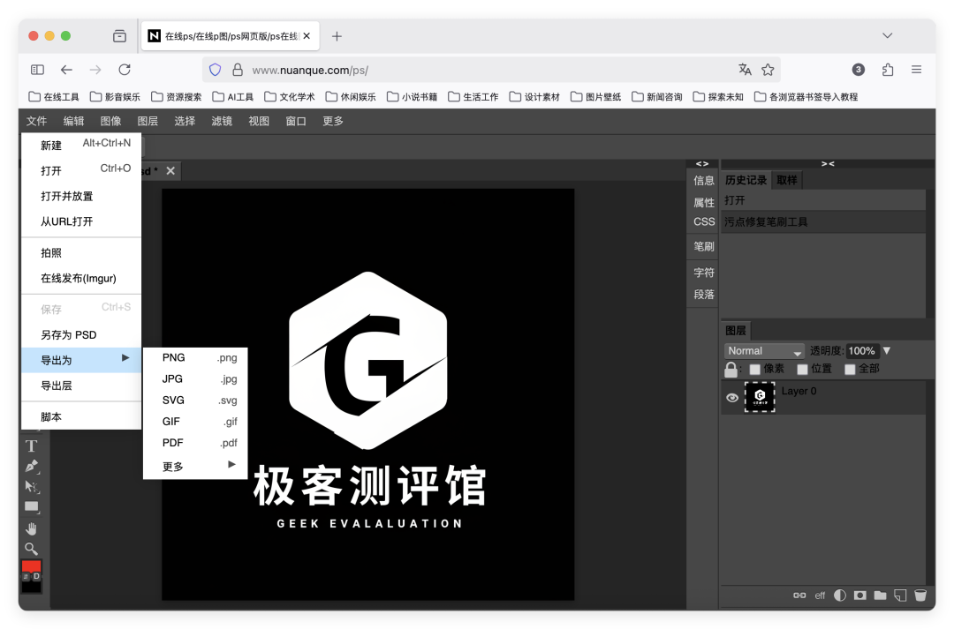Select the Rectangle shape tool
The height and width of the screenshot is (629, 954).
(32, 507)
